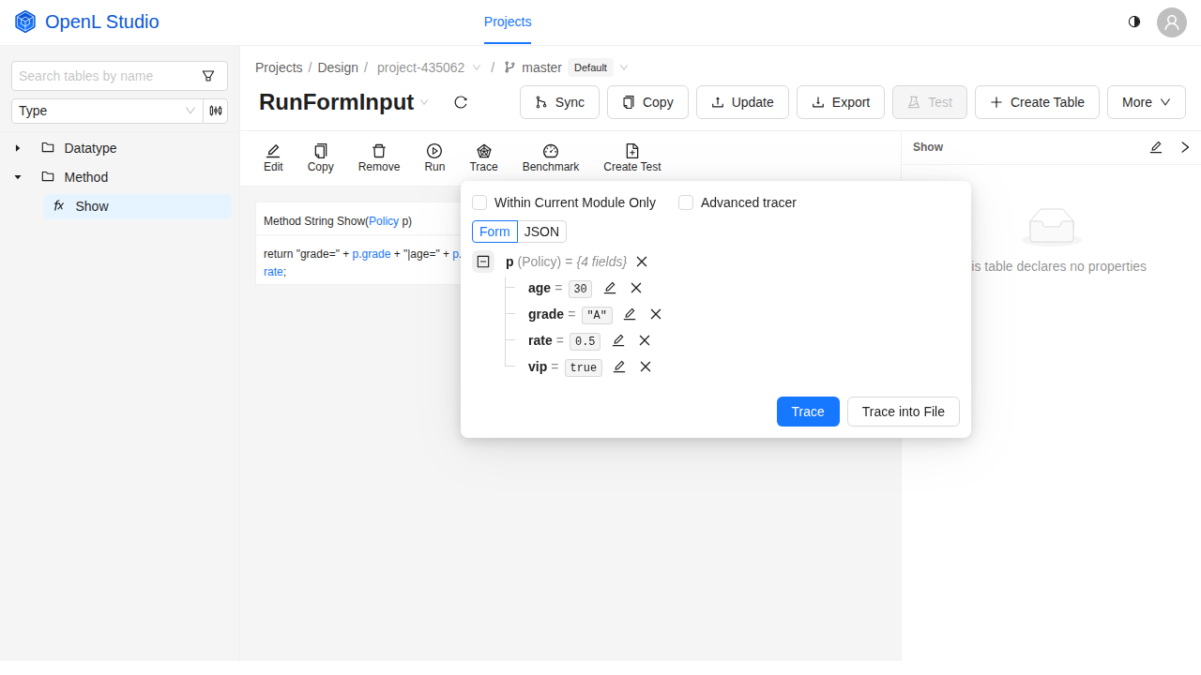Image resolution: width=1201 pixels, height=675 pixels.
Task: Click the Create Table button
Action: click(1037, 102)
